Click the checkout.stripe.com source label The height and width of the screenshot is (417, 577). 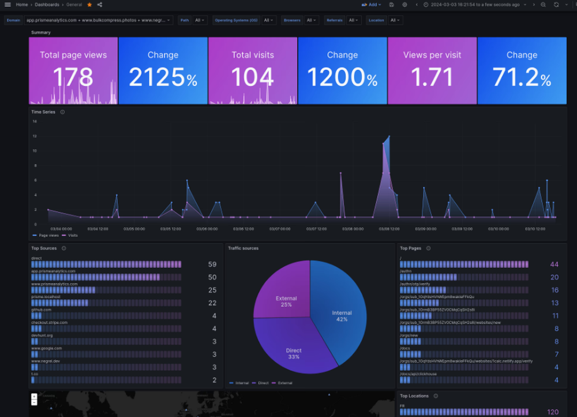click(49, 323)
